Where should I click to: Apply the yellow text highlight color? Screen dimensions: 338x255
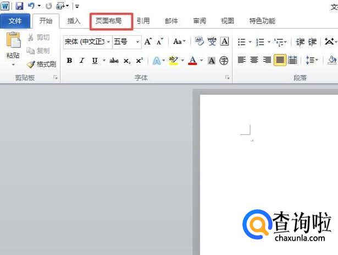click(x=174, y=61)
